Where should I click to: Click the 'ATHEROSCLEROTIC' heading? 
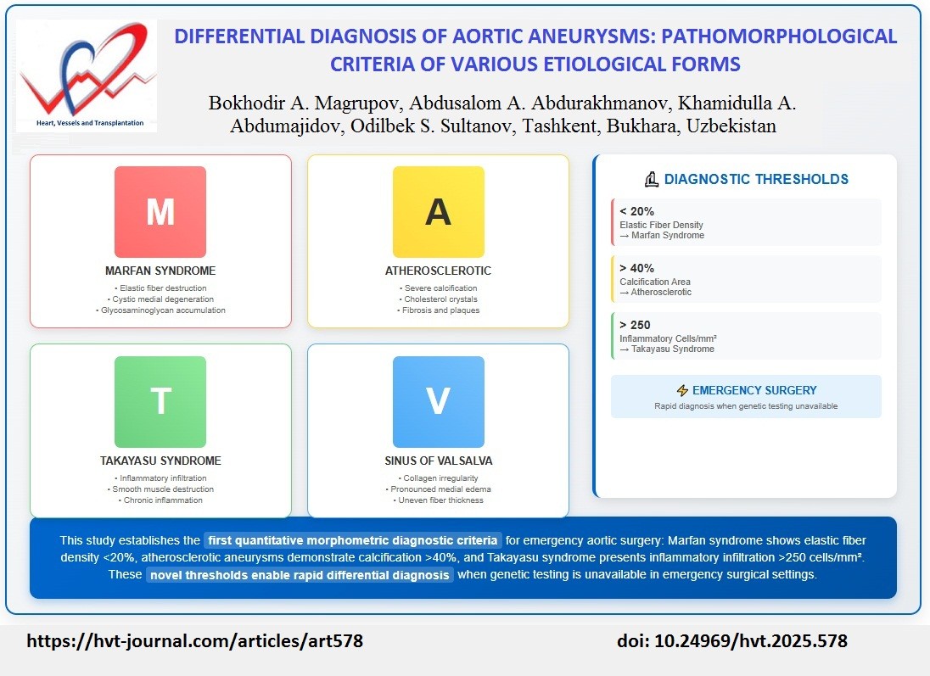(x=439, y=271)
